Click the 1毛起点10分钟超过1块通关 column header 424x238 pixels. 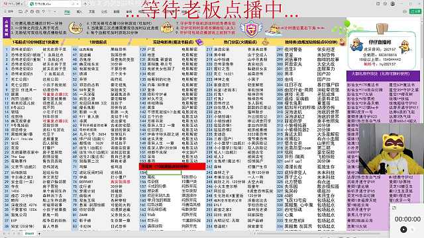pyautogui.click(x=35, y=42)
